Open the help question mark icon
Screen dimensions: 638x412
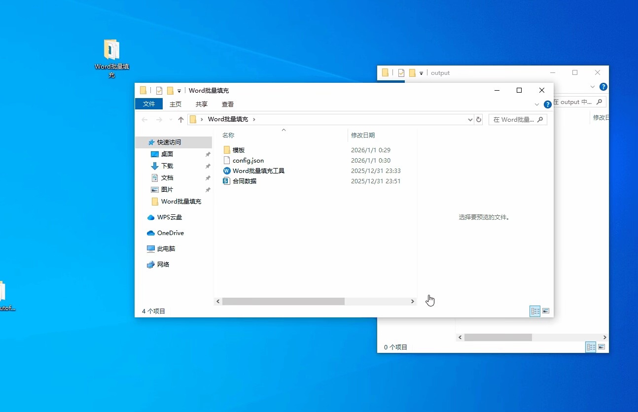[547, 104]
